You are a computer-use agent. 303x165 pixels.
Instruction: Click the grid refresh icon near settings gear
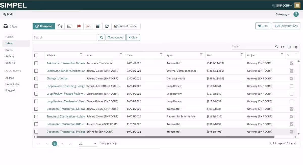(x=282, y=47)
